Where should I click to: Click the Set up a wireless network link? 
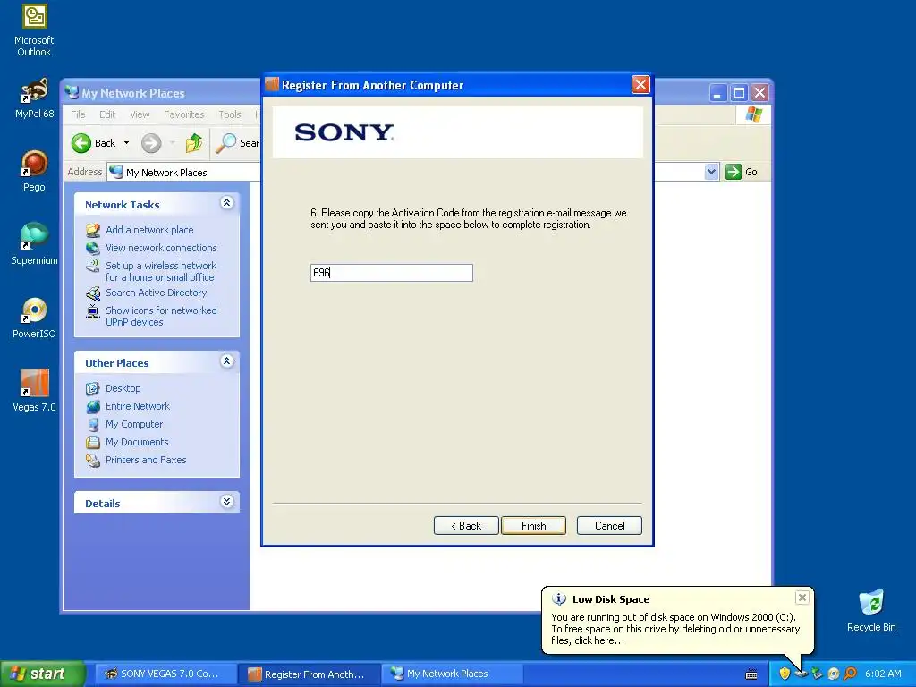(x=161, y=272)
